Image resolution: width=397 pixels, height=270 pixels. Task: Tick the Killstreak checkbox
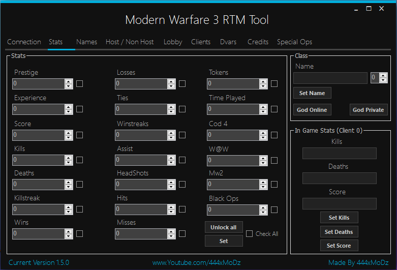(x=79, y=209)
